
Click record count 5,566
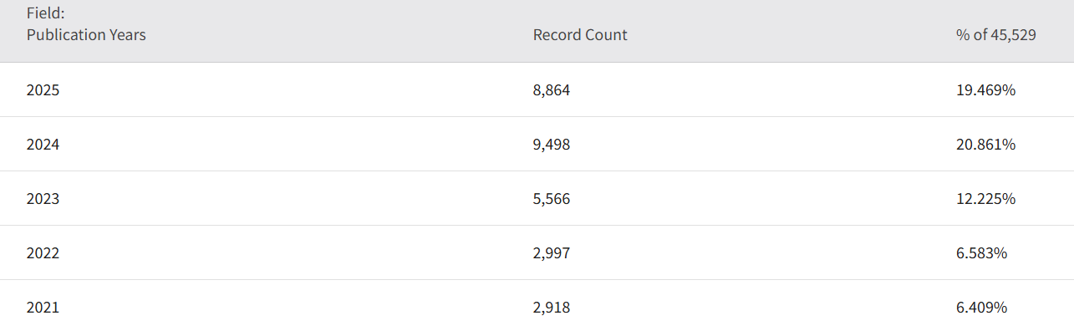(552, 199)
